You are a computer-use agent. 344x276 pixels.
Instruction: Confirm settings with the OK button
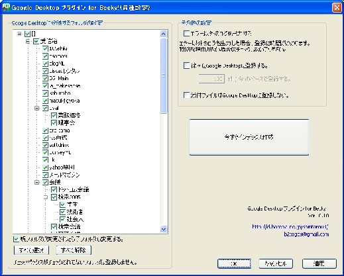pyautogui.click(x=234, y=263)
